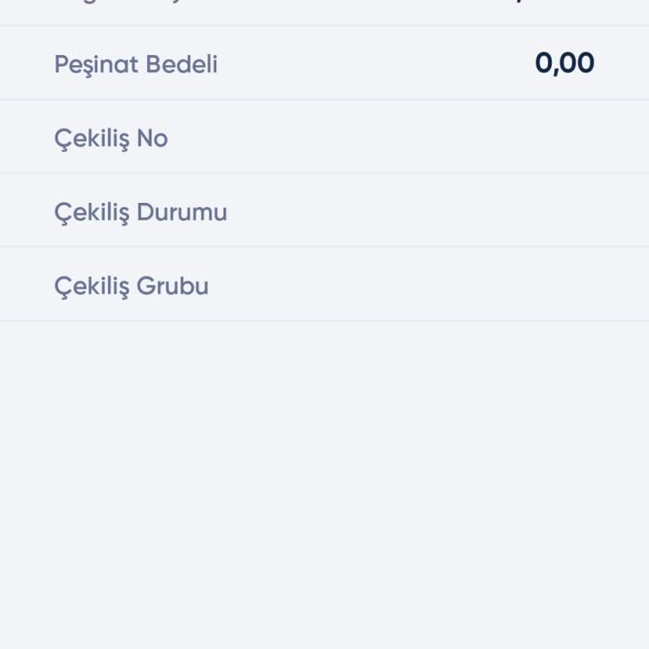Viewport: 649px width, 649px height.
Task: Click the divider line under Çekiliş Grubu
Action: (x=324, y=321)
